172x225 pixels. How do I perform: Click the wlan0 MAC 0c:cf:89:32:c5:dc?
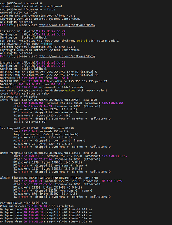coord(38,184)
